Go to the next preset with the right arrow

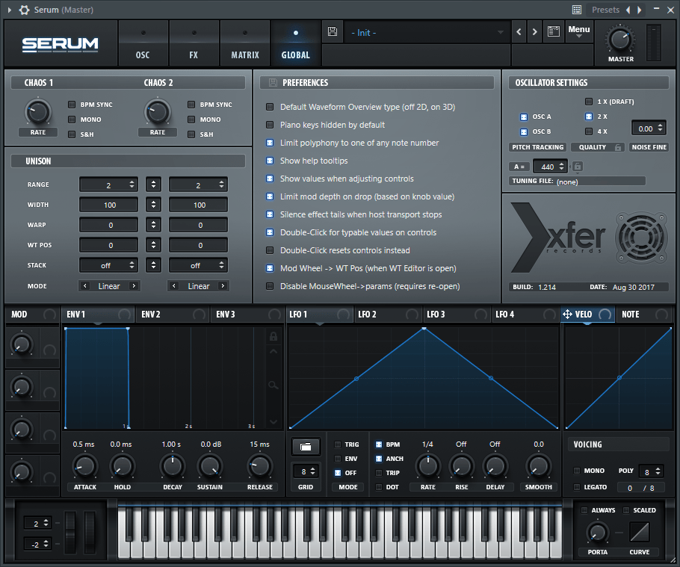[x=535, y=31]
